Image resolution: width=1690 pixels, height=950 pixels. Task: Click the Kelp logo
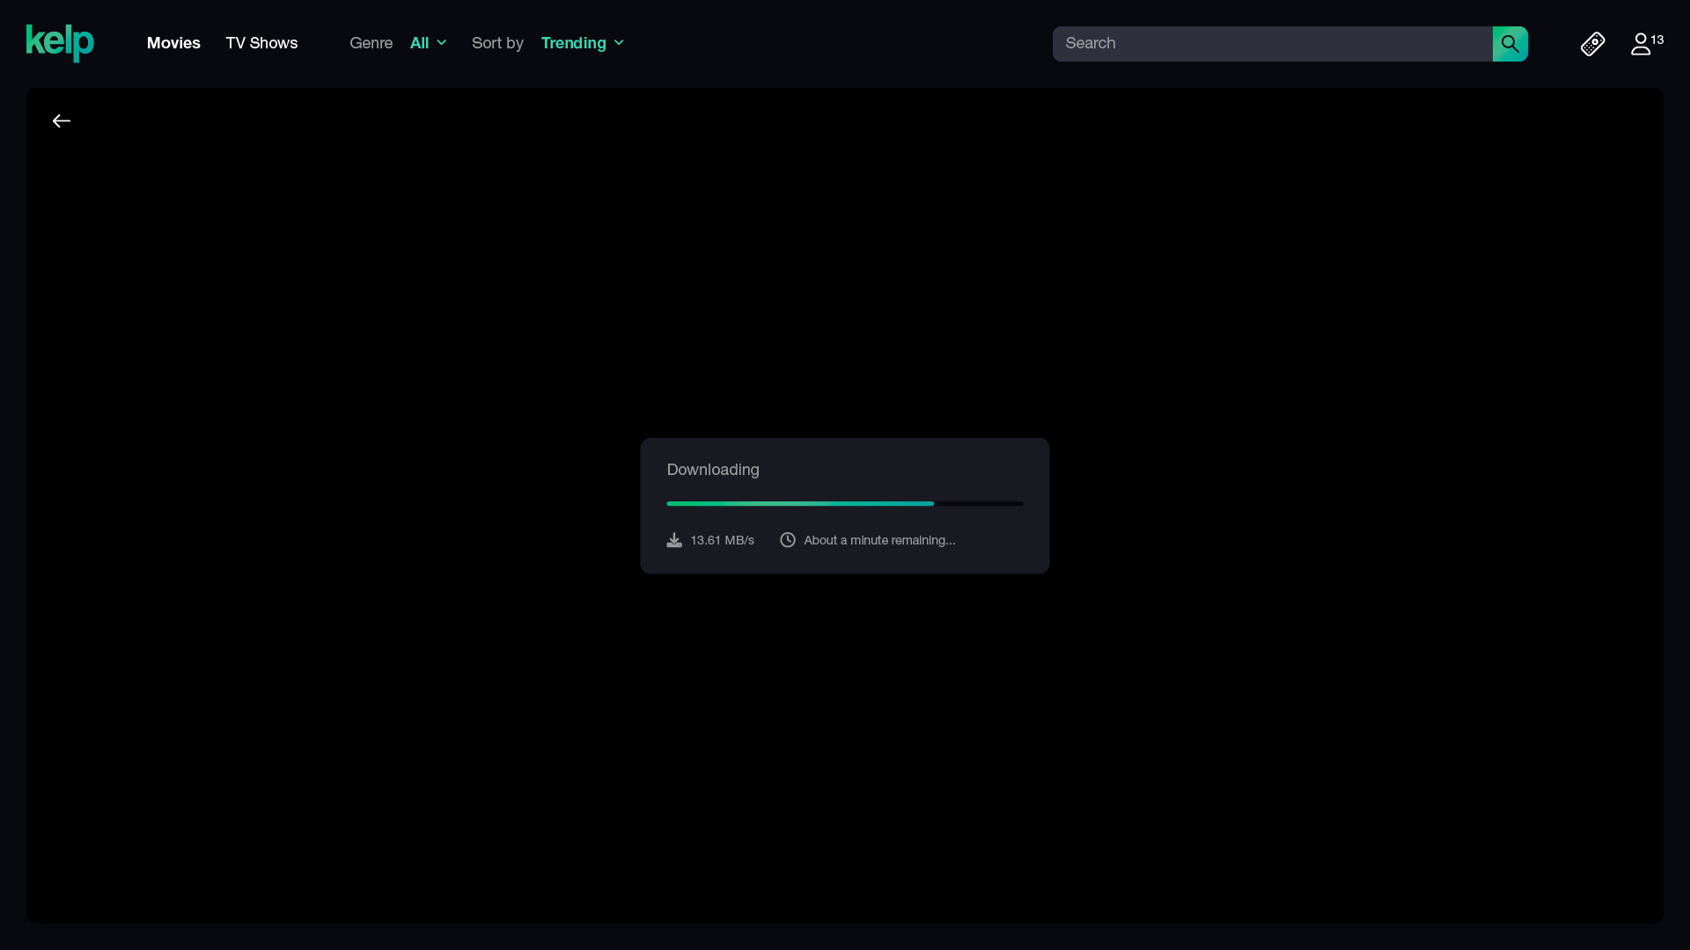(x=59, y=43)
